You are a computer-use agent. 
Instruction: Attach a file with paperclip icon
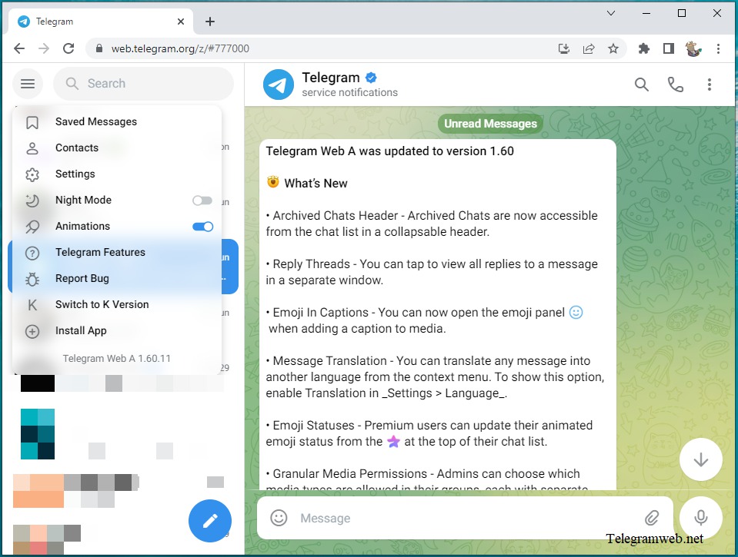651,518
